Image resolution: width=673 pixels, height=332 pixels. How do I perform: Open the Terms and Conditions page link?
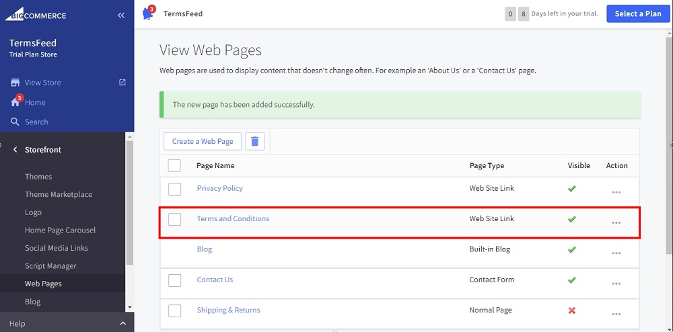(233, 218)
